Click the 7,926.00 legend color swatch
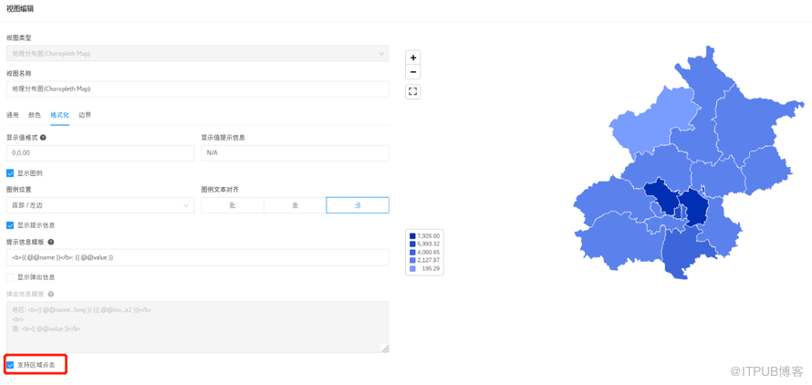 coord(412,235)
